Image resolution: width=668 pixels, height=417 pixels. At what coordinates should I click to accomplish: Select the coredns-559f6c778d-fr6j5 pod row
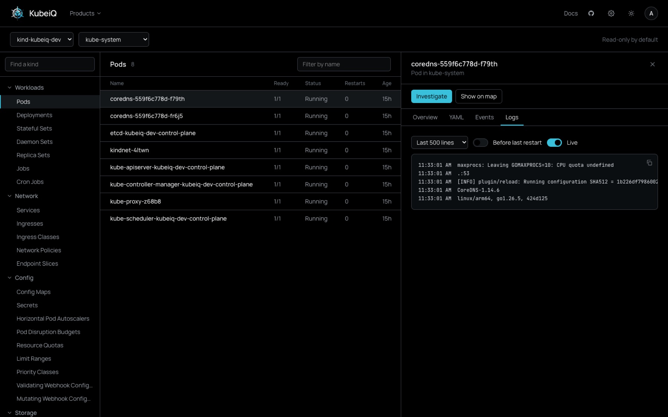pyautogui.click(x=250, y=116)
